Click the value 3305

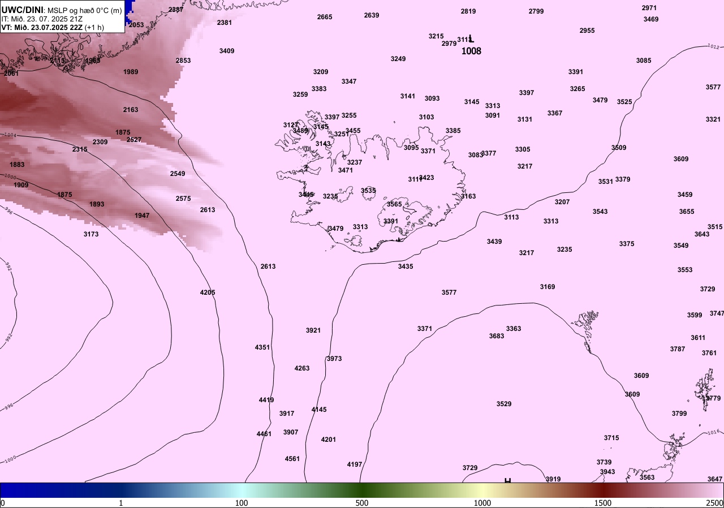tap(523, 149)
